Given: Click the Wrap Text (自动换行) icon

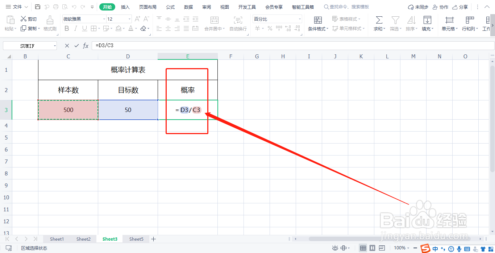Looking at the screenshot, I should [238, 20].
